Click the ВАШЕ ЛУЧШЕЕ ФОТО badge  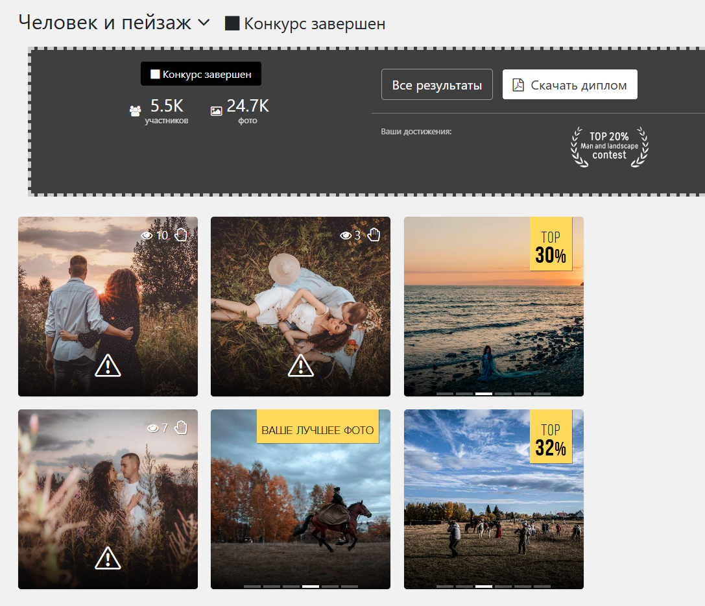(318, 427)
